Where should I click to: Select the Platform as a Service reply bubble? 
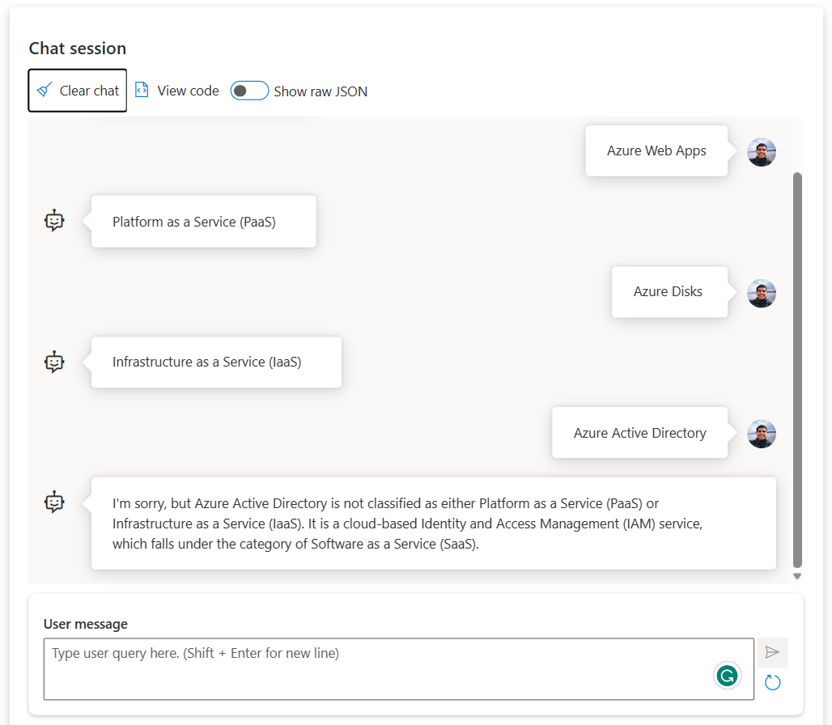(x=203, y=221)
